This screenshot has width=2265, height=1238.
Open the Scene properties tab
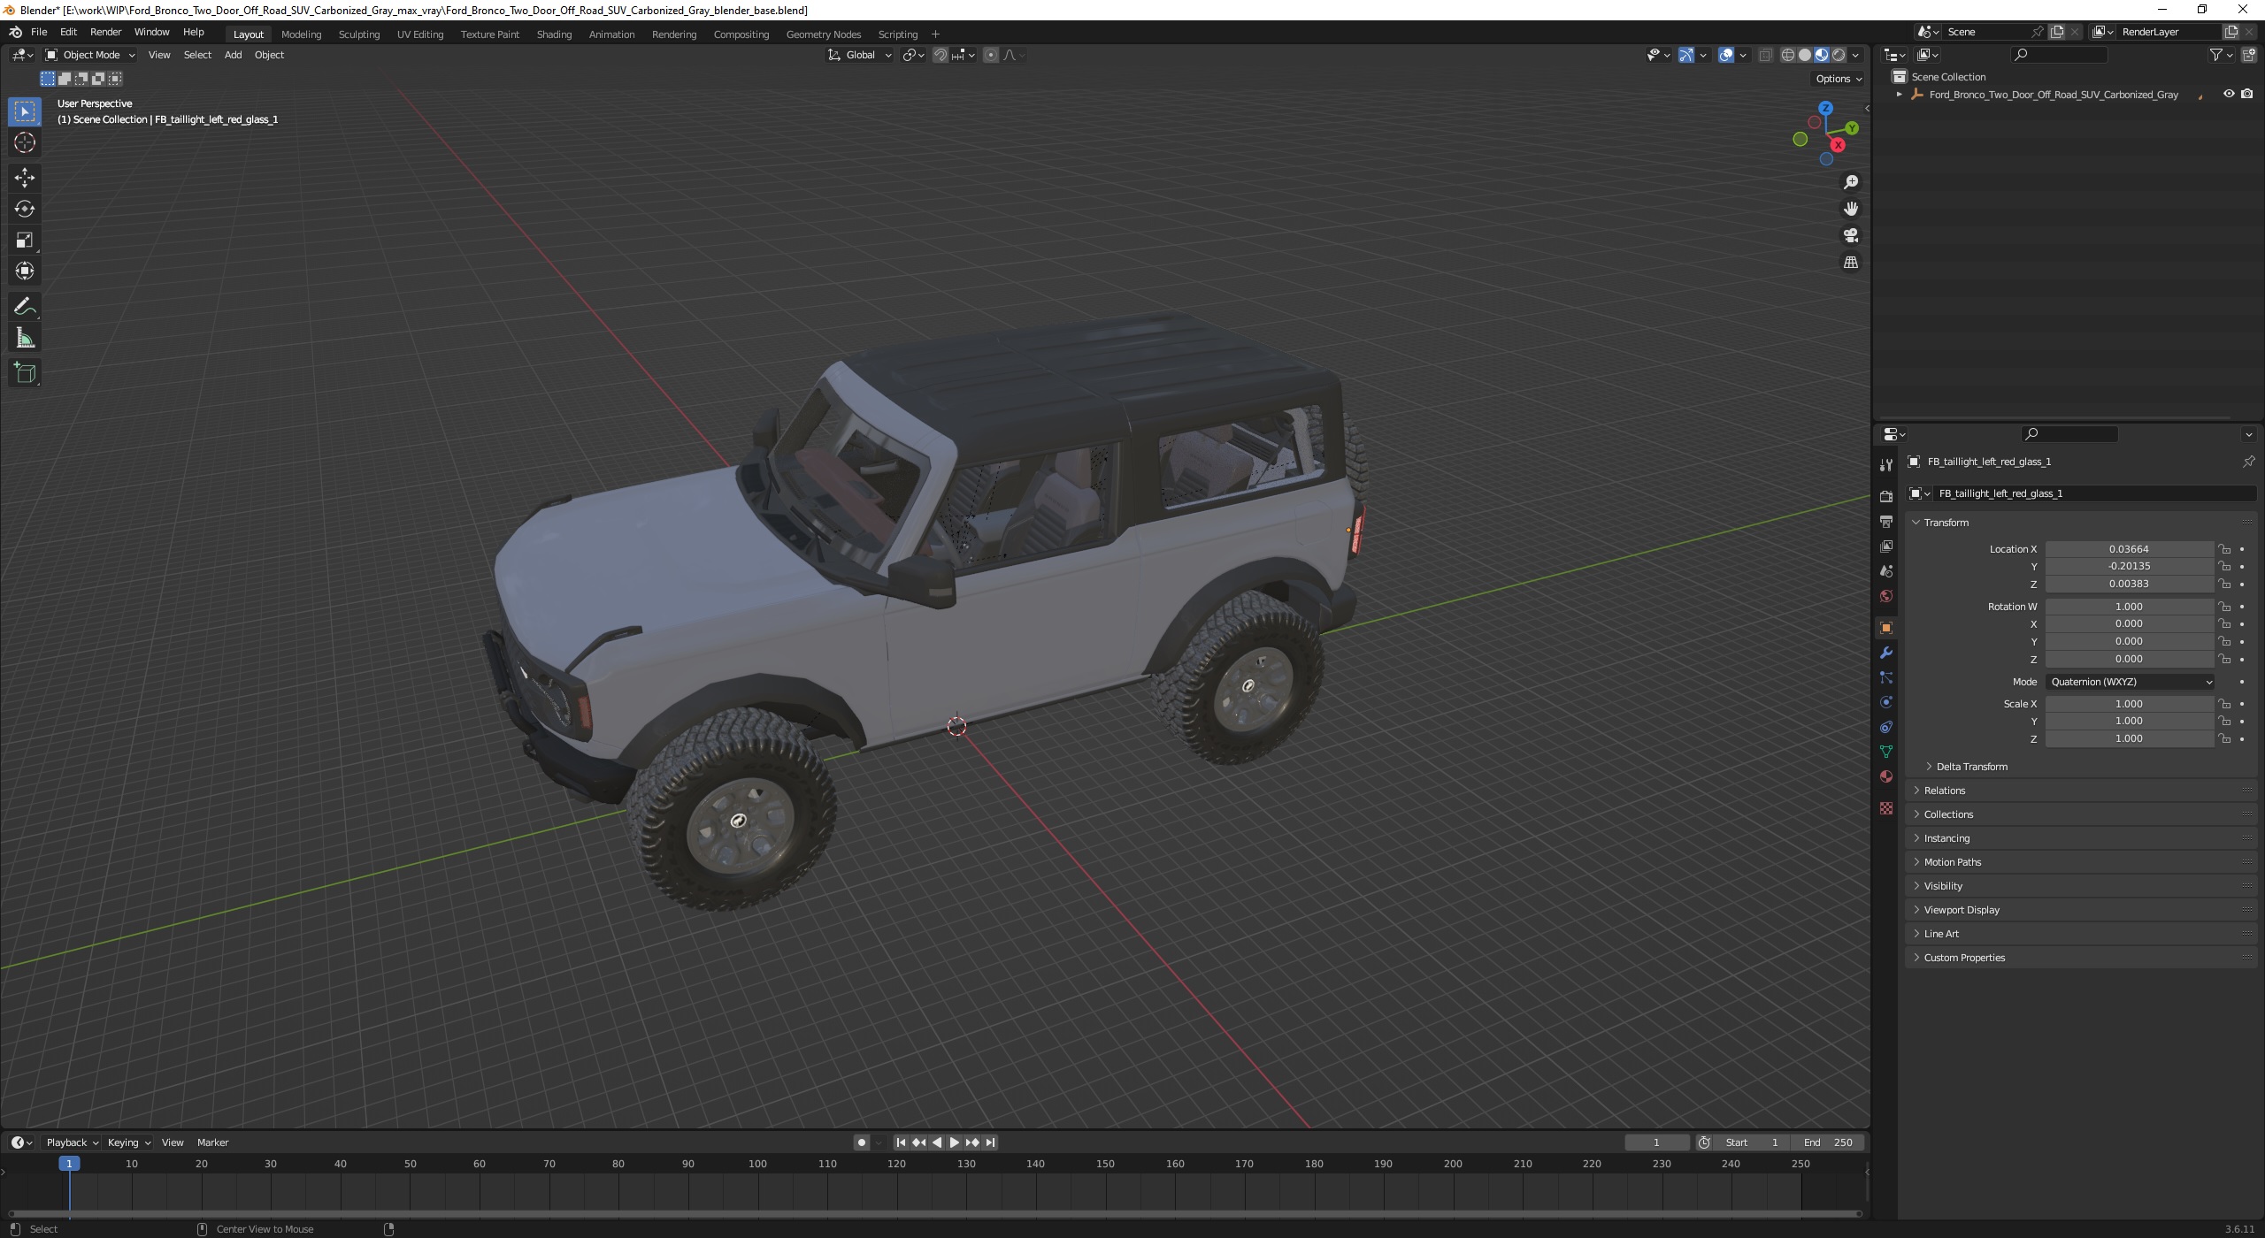(x=1886, y=571)
